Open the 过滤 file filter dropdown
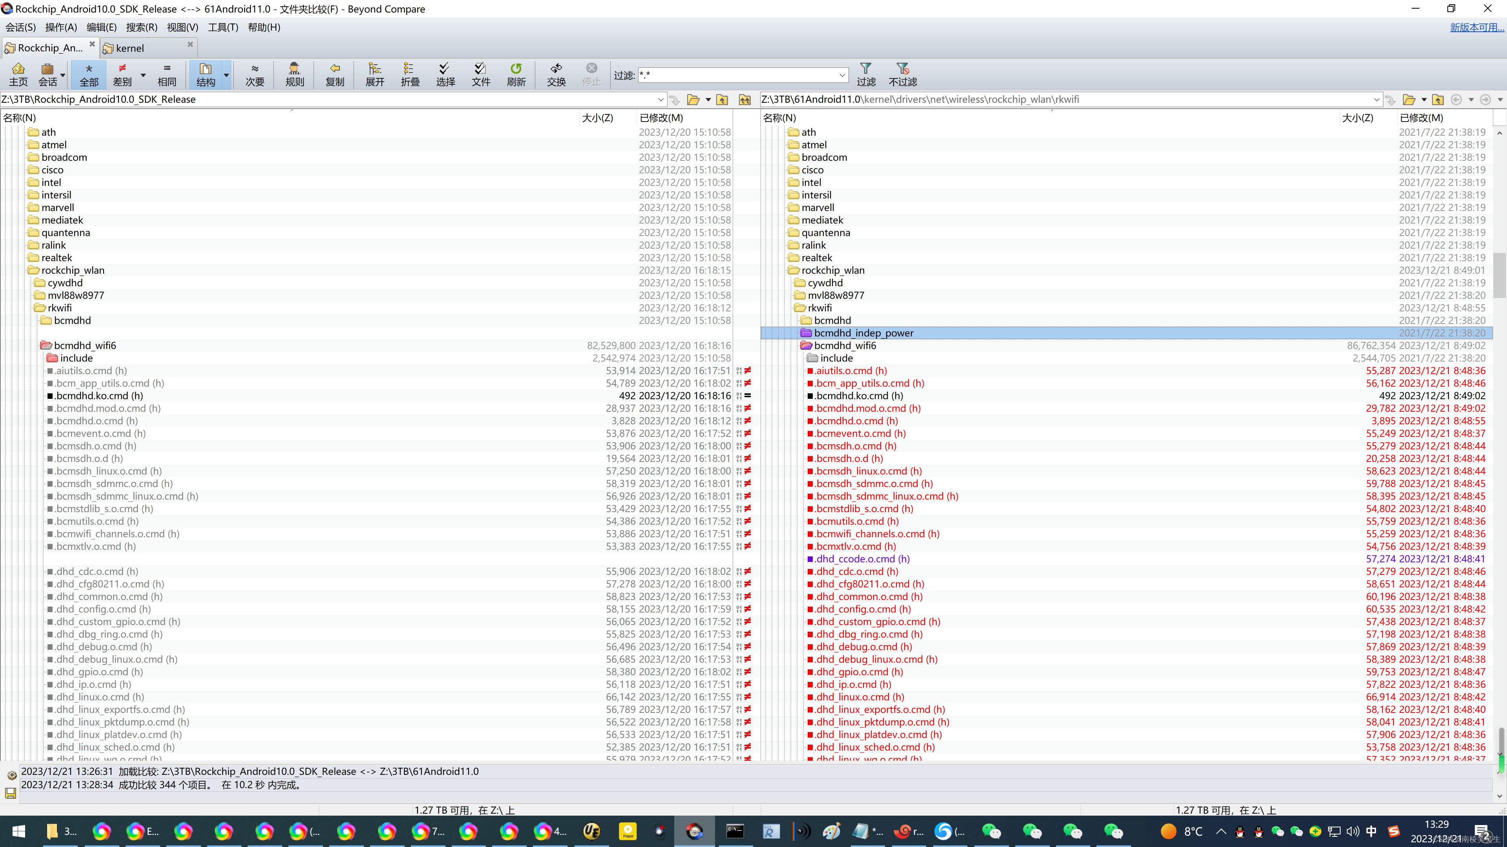The width and height of the screenshot is (1507, 847). point(842,75)
